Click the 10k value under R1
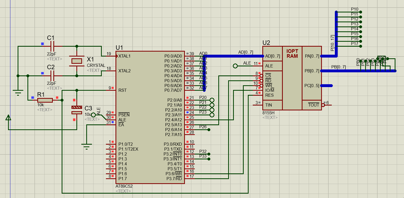This screenshot has width=404, height=198. [41, 105]
